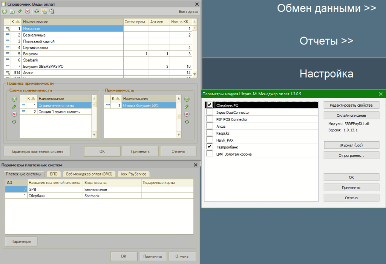Open Журнал (Log)
The height and width of the screenshot is (264, 386).
(x=351, y=145)
